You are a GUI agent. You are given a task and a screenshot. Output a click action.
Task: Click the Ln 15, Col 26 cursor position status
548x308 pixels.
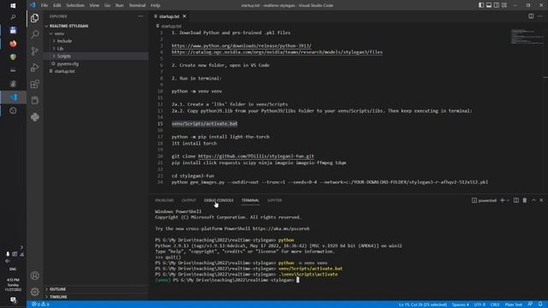tap(422, 305)
